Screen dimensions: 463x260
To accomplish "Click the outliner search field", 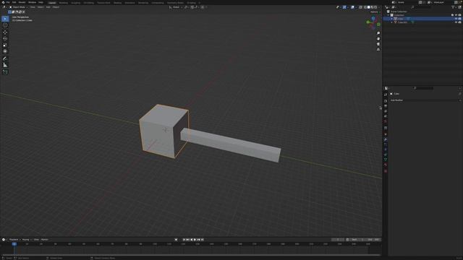I will coord(421,7).
